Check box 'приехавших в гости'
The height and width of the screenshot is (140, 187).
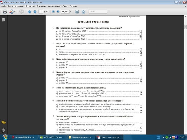[141, 122]
